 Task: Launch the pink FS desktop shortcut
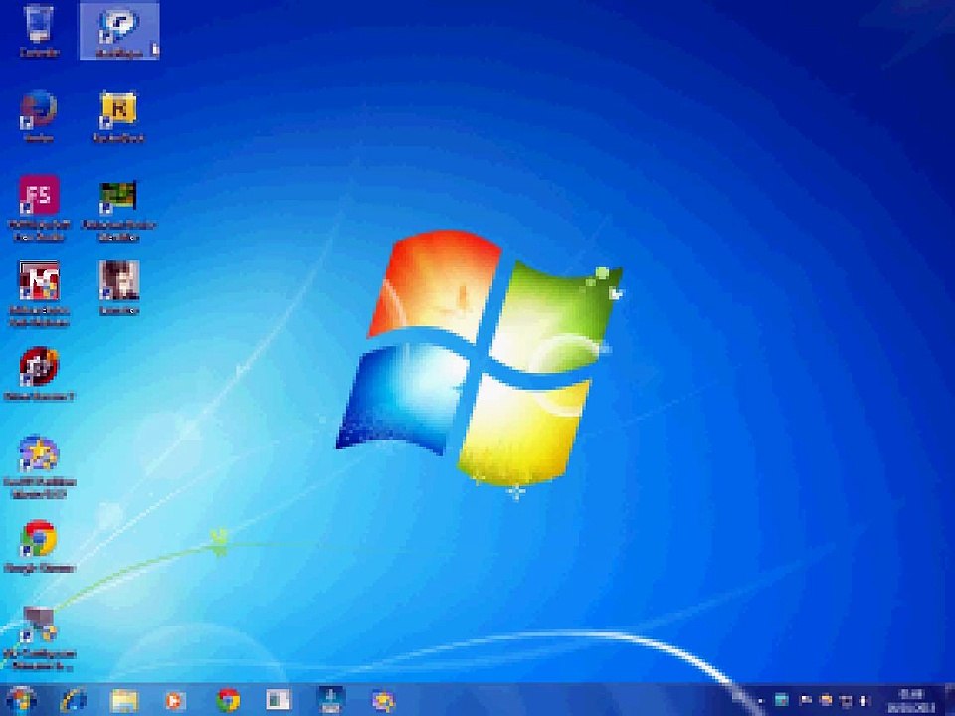click(x=39, y=208)
